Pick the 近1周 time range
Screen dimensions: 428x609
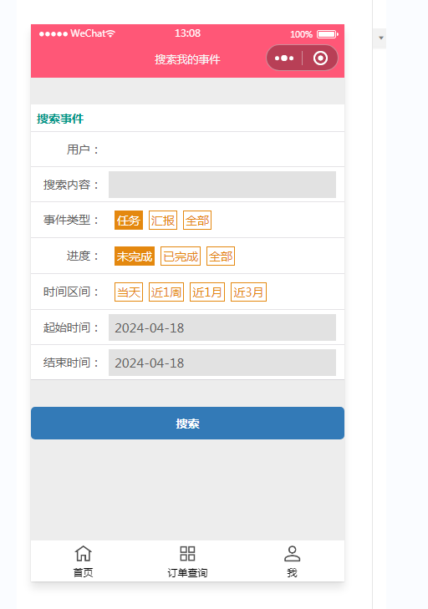pyautogui.click(x=166, y=292)
